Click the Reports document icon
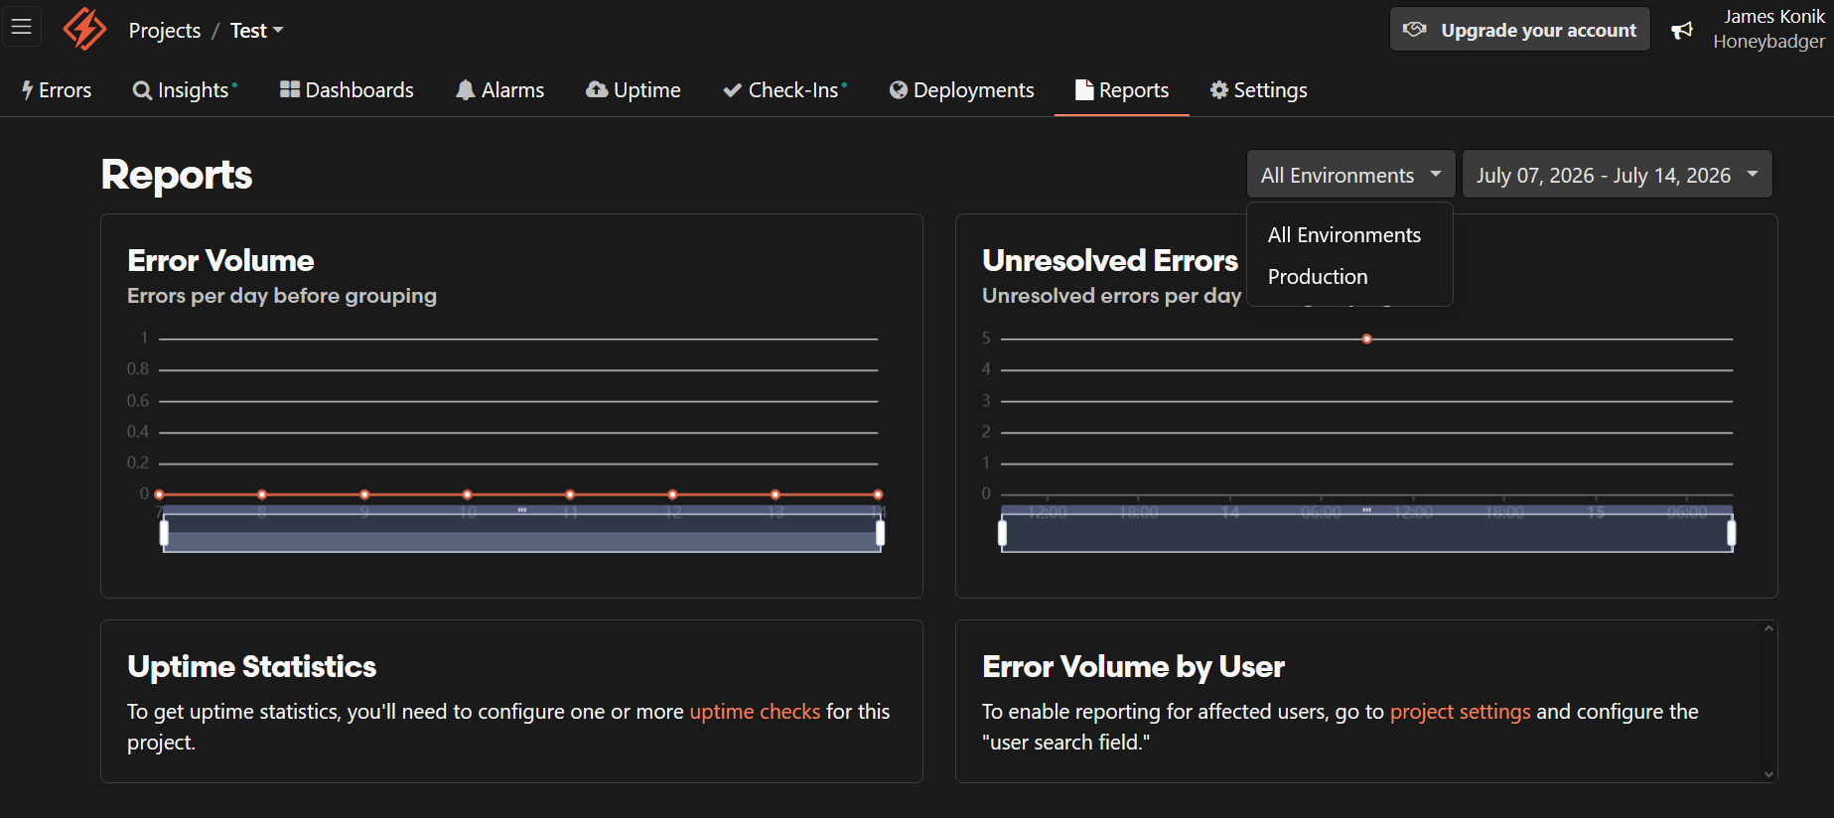 (1084, 90)
